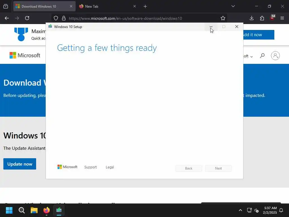Click the Firefox taskbar icon
Viewport: 289px width, 217px height.
[x=47, y=210]
